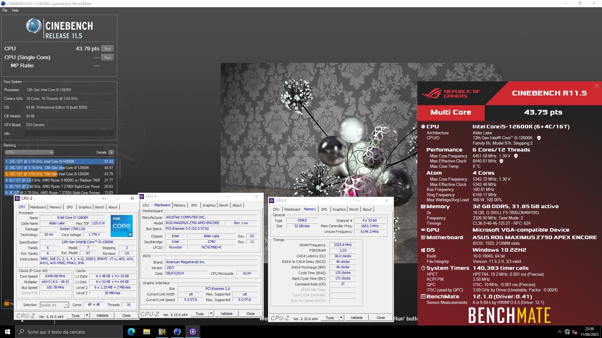Select ranking row AMD Ryzen 5 8500G
Viewport: 602px width, 338px height.
click(x=59, y=180)
